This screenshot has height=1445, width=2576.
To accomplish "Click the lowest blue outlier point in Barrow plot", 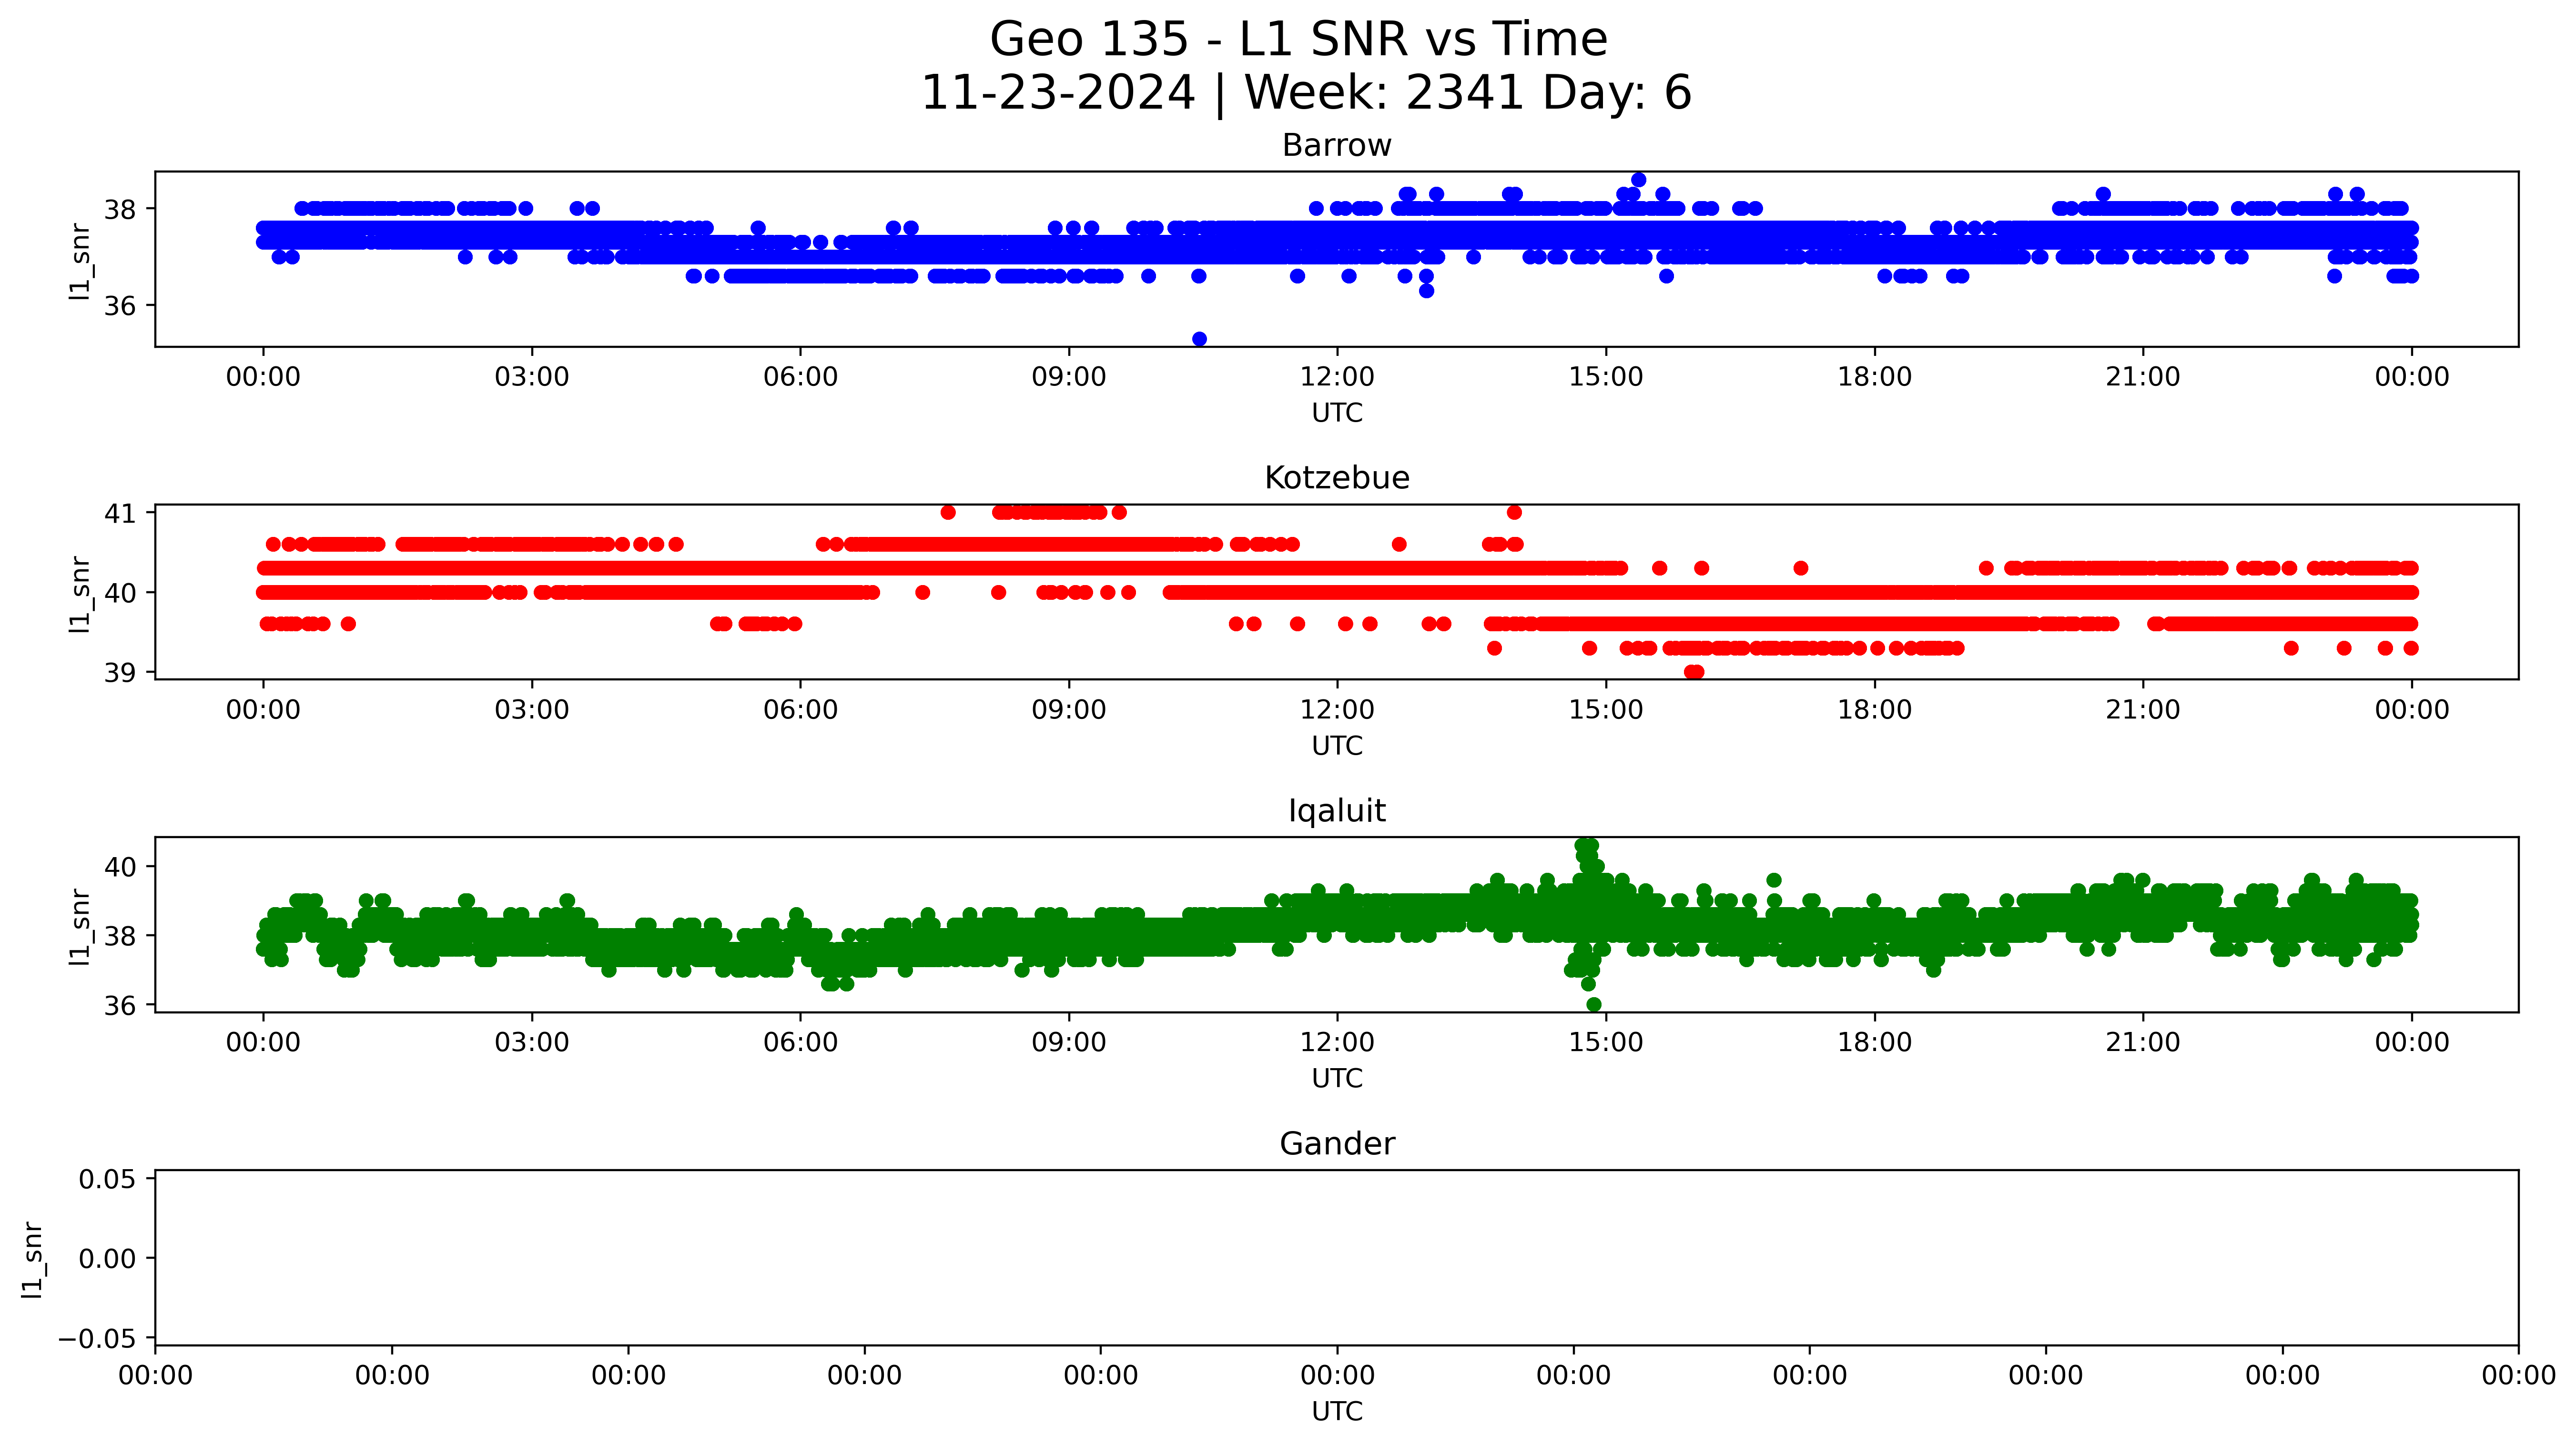I will (1199, 339).
